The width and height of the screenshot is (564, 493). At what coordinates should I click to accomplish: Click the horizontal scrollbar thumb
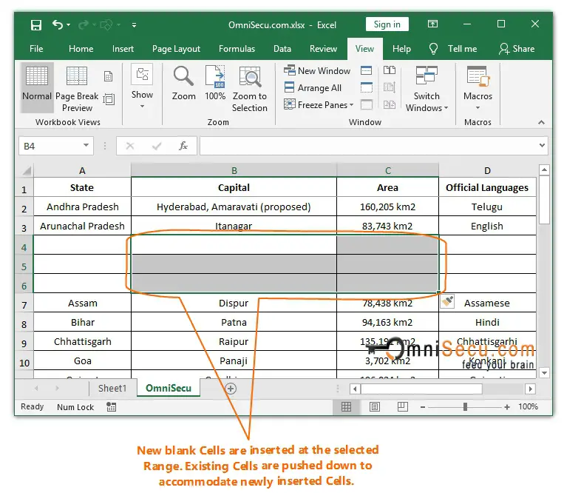tap(421, 389)
